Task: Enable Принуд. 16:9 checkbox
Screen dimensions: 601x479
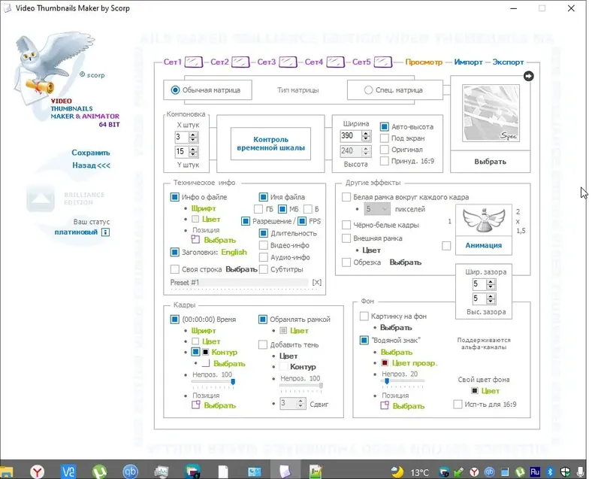Action: click(x=384, y=161)
